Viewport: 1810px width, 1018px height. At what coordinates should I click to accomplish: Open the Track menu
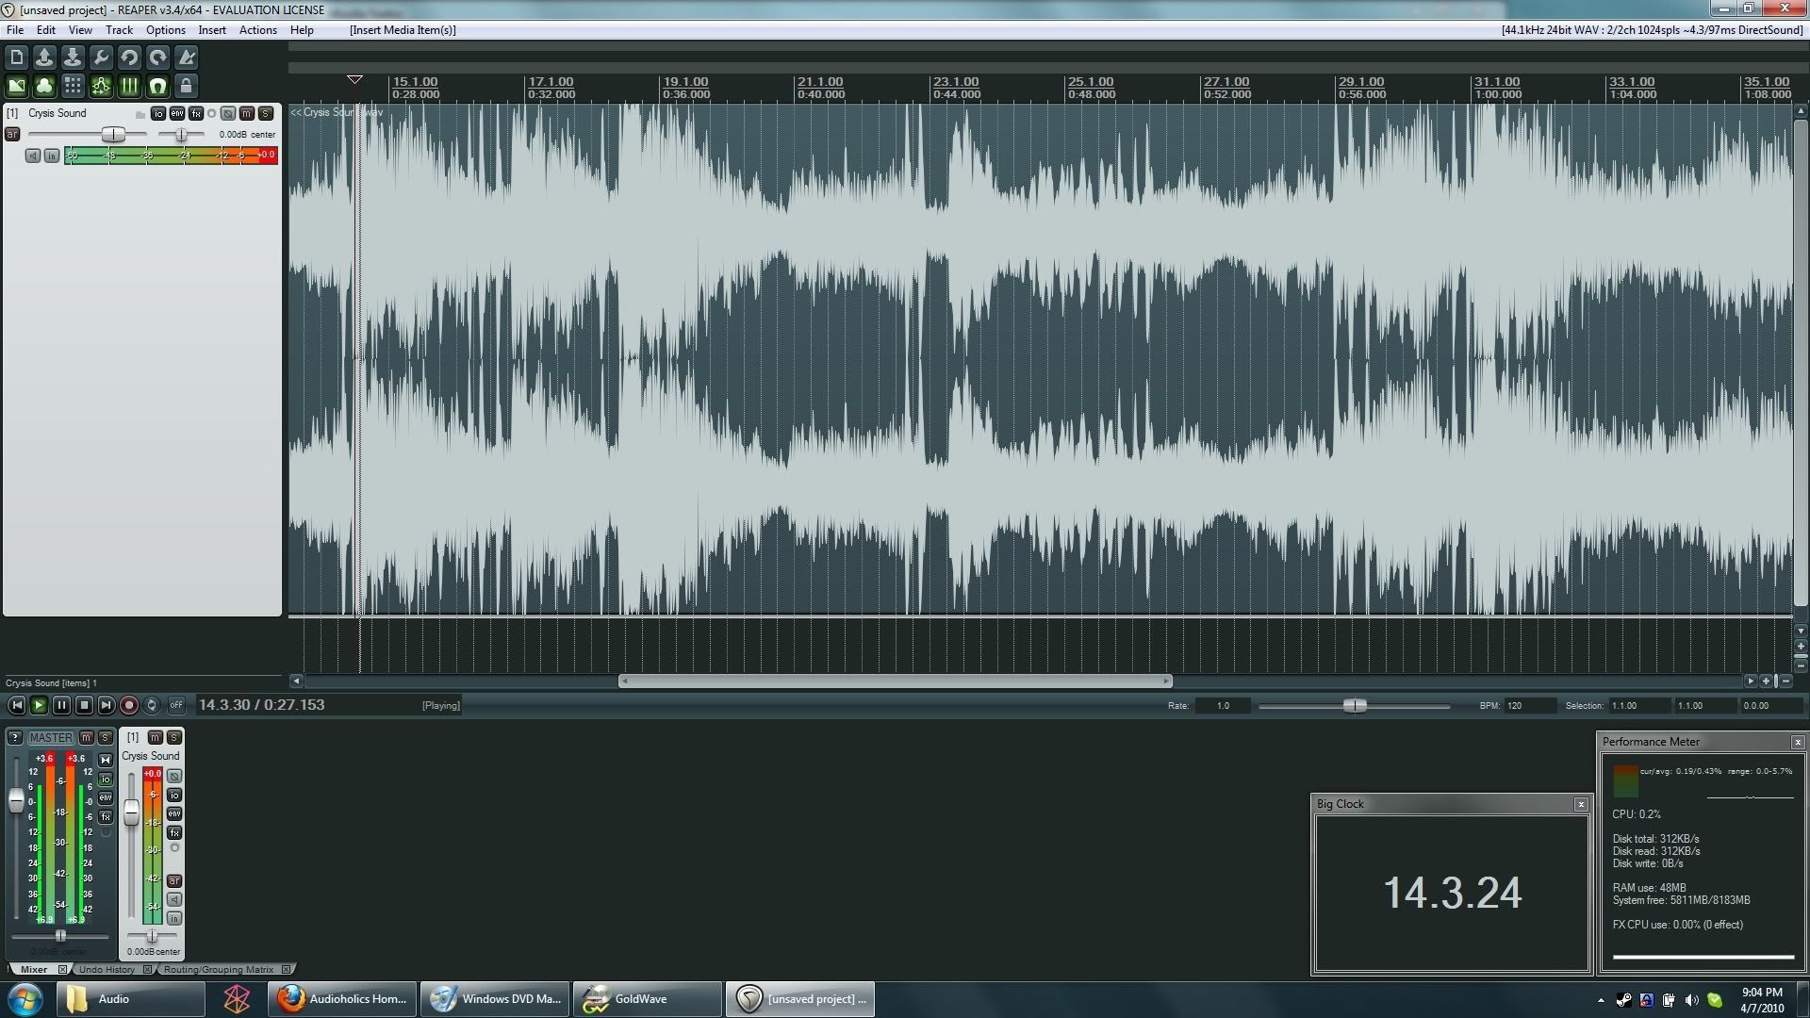(119, 30)
